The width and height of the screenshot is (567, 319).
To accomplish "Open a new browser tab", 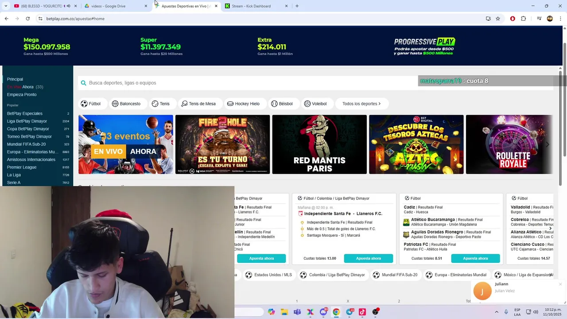I will pyautogui.click(x=297, y=6).
